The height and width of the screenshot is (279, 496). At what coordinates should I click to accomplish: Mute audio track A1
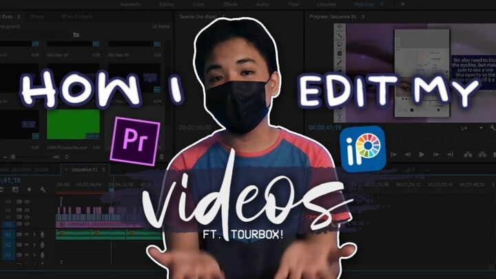27,235
